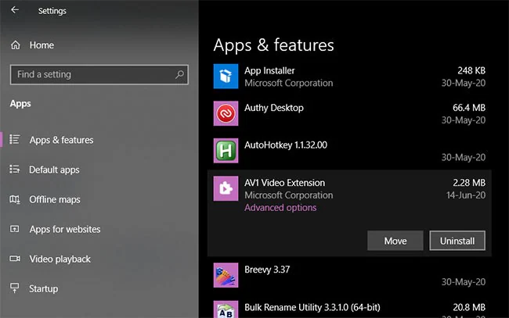The image size is (509, 318).
Task: Open Apps & features section
Action: pos(61,140)
